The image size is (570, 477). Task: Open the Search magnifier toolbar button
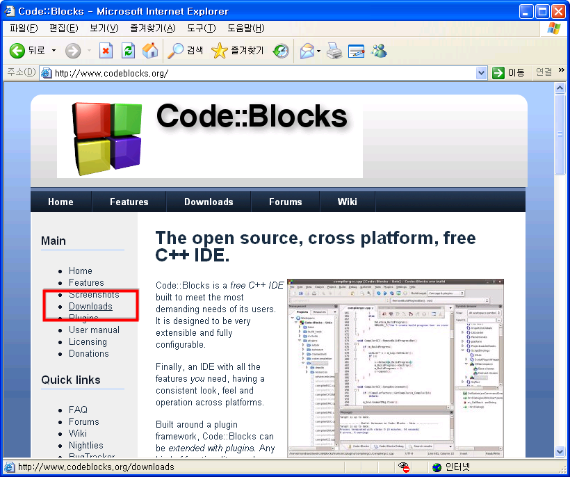click(x=186, y=51)
